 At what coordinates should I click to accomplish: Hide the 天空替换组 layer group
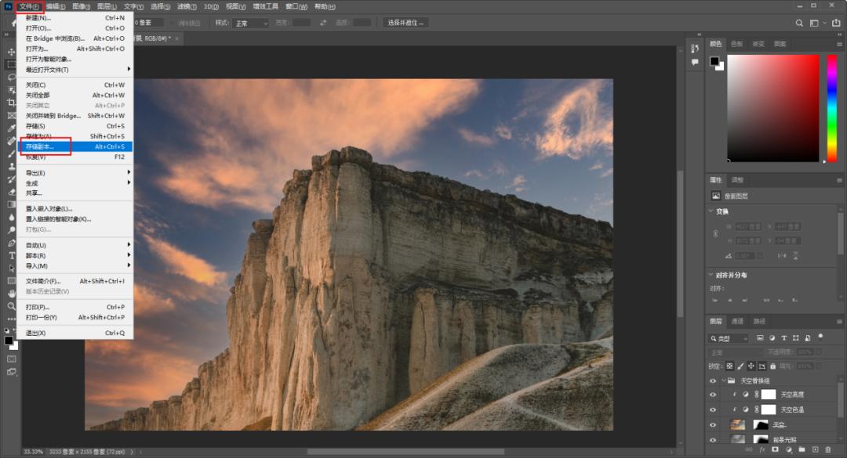point(713,380)
